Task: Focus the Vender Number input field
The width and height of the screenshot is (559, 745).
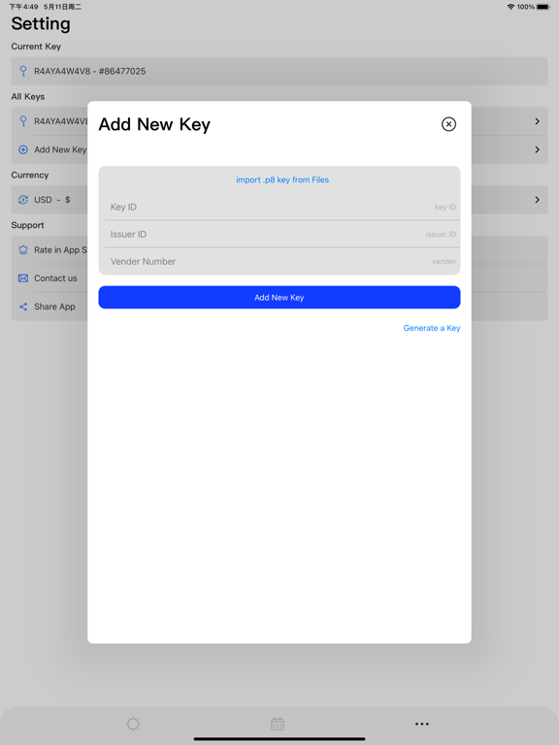Action: click(282, 261)
